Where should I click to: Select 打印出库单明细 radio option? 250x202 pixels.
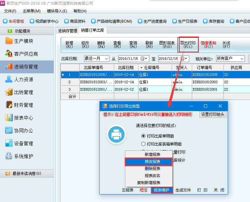pos(144,136)
